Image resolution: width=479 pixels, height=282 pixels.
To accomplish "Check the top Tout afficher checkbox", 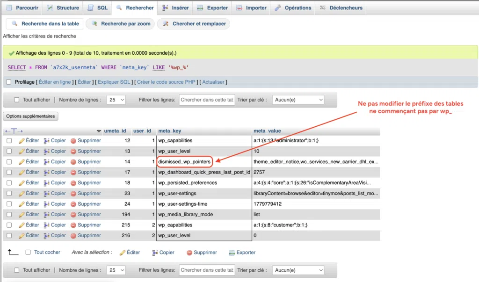I will click(16, 100).
